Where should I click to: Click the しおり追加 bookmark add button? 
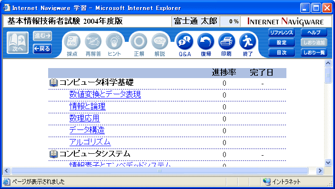(314, 42)
